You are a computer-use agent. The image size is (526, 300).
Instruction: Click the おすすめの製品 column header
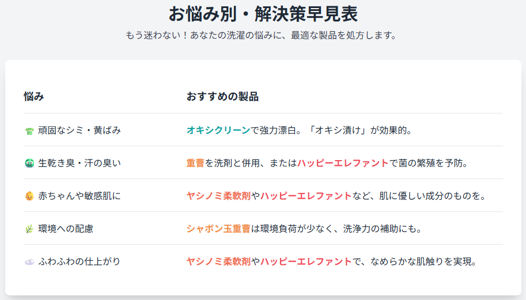point(222,97)
